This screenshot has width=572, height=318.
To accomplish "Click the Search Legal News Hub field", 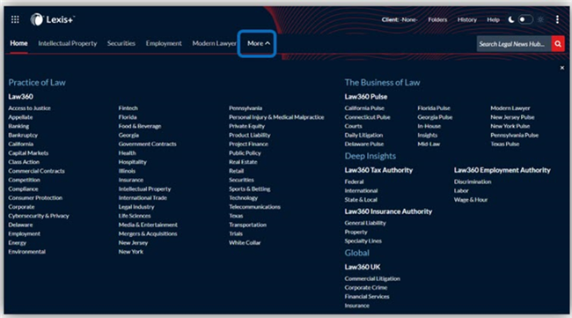I will click(x=514, y=44).
